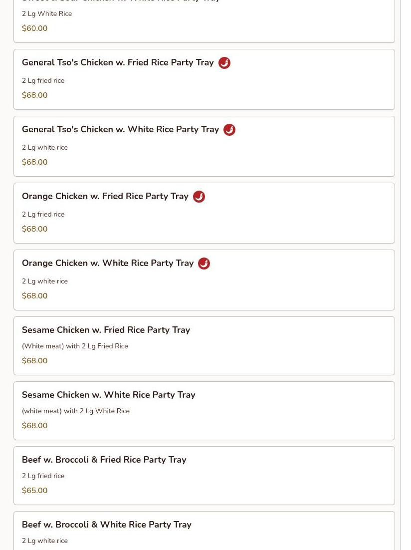Open Sesame Chicken w. White Rice Party Tray
Screen dimensions: 411x550
[108, 395]
